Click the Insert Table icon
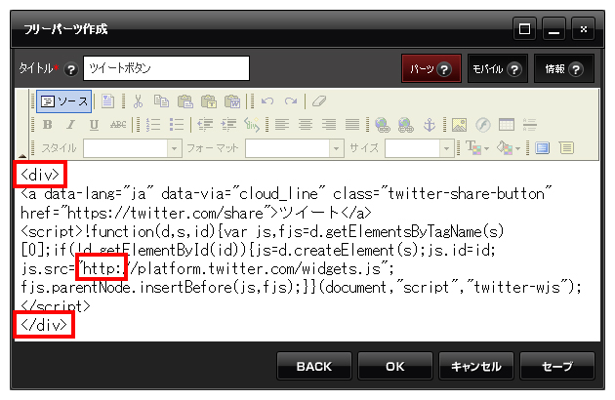Image resolution: width=615 pixels, height=400 pixels. pyautogui.click(x=507, y=125)
